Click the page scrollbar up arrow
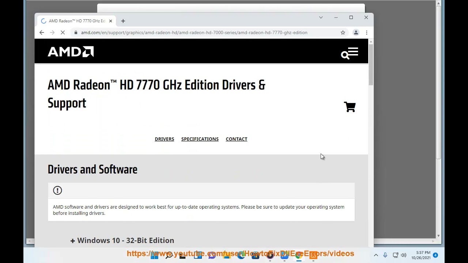Screen dimensions: 468x263 (371, 42)
